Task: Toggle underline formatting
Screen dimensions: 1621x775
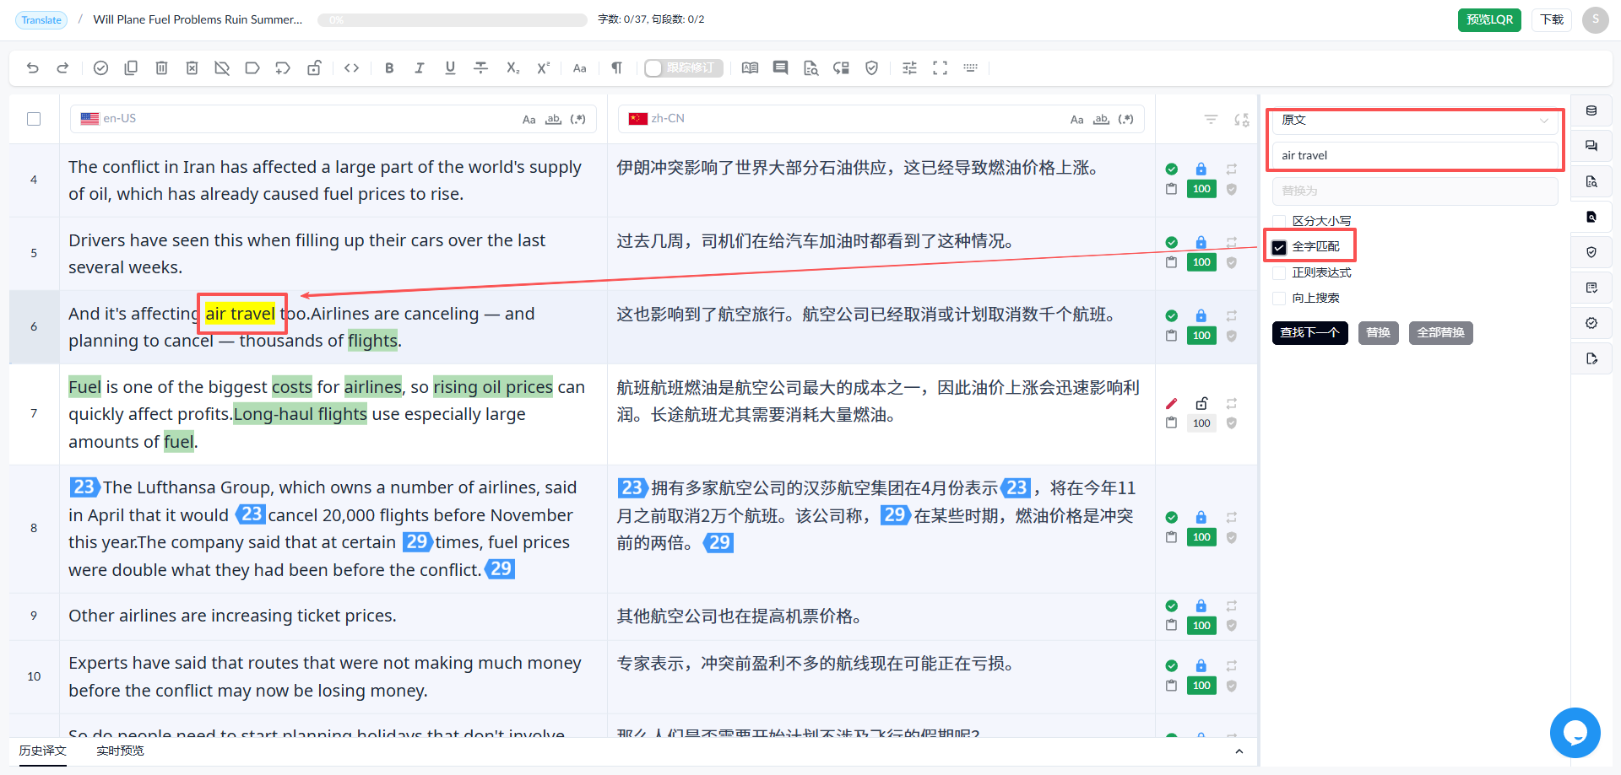Action: (x=450, y=68)
